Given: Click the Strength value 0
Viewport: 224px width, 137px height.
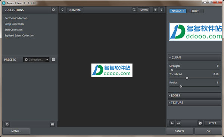Looking at the screenshot, I should (x=218, y=66).
